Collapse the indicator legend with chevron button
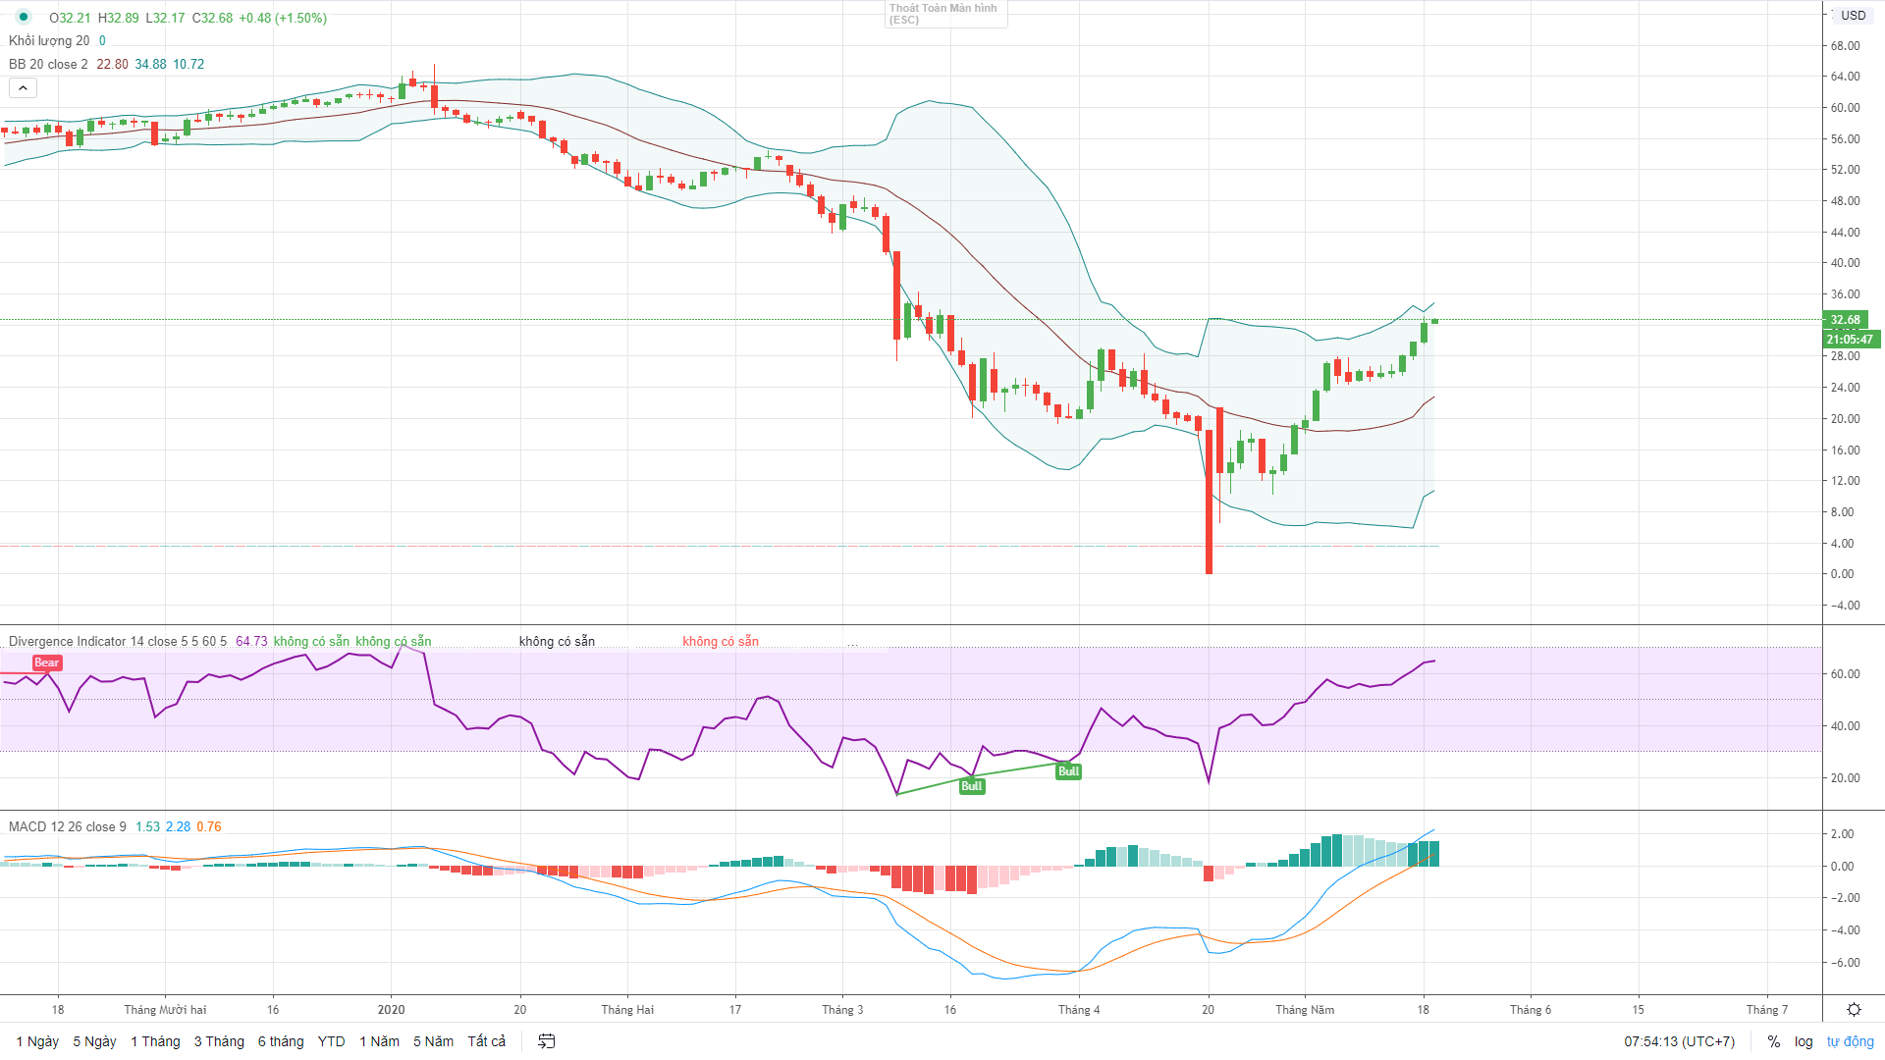This screenshot has height=1060, width=1885. pos(23,88)
